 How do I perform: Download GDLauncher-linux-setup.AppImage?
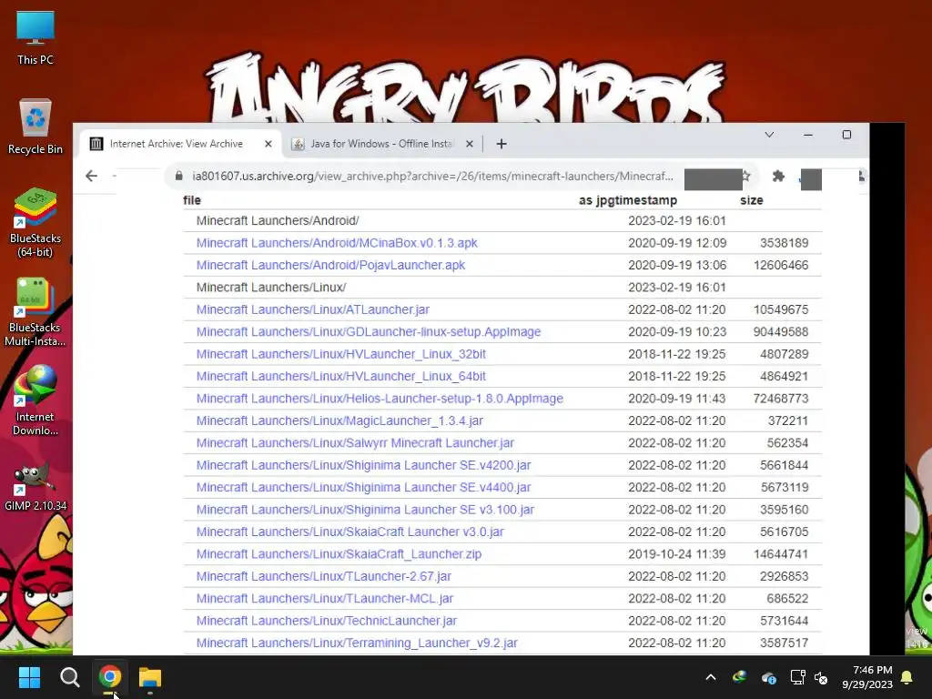pyautogui.click(x=369, y=331)
